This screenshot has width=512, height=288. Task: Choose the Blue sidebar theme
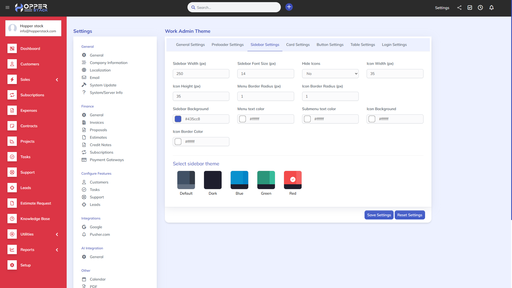click(x=239, y=180)
